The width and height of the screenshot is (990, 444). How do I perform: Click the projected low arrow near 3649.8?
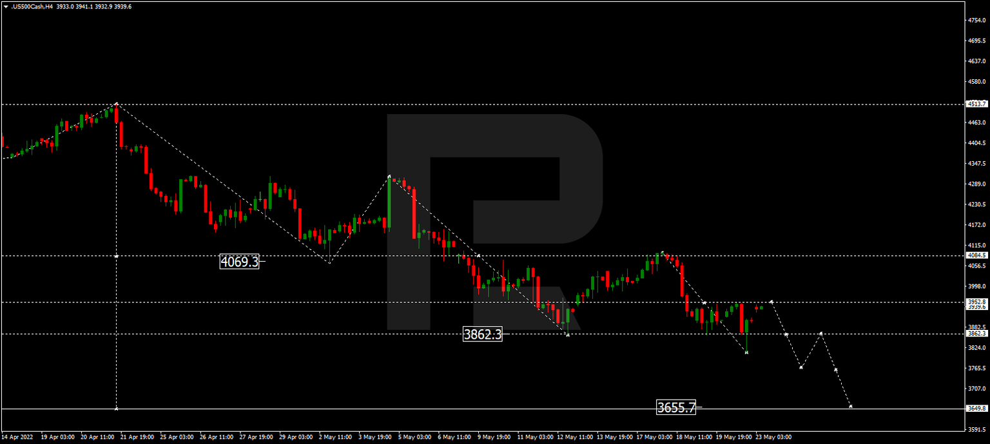coord(851,407)
